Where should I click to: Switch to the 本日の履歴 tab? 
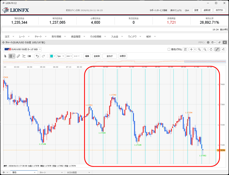click(72, 173)
